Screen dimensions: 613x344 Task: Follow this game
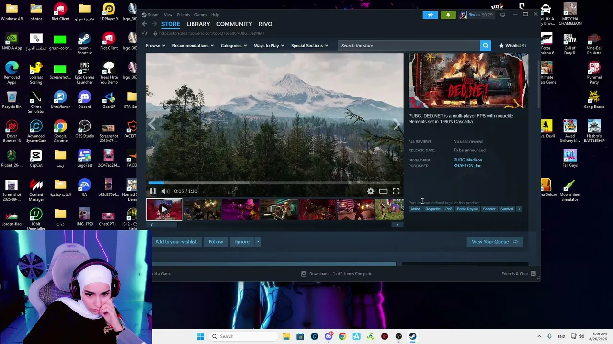point(216,242)
